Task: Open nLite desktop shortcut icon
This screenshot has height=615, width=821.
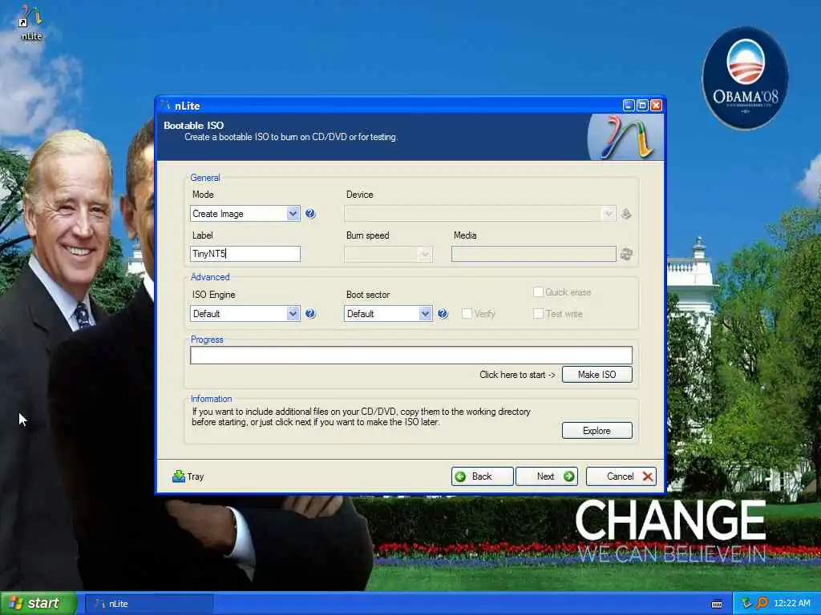Action: click(31, 23)
